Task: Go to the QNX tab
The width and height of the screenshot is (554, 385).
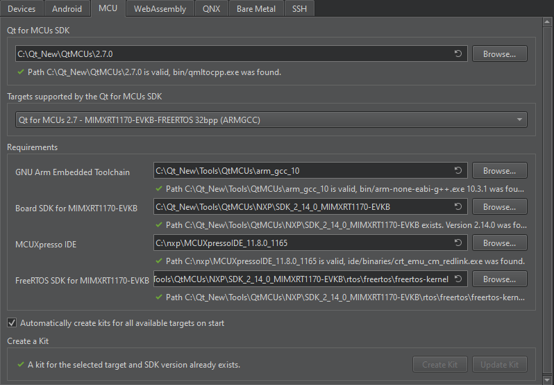Action: coord(212,9)
